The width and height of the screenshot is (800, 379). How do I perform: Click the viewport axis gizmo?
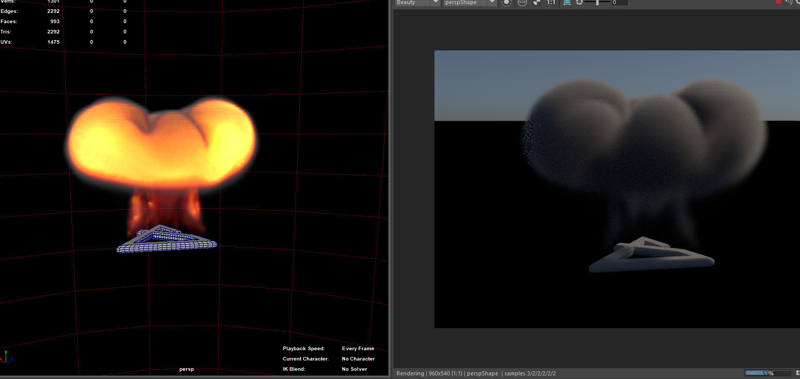(x=7, y=356)
